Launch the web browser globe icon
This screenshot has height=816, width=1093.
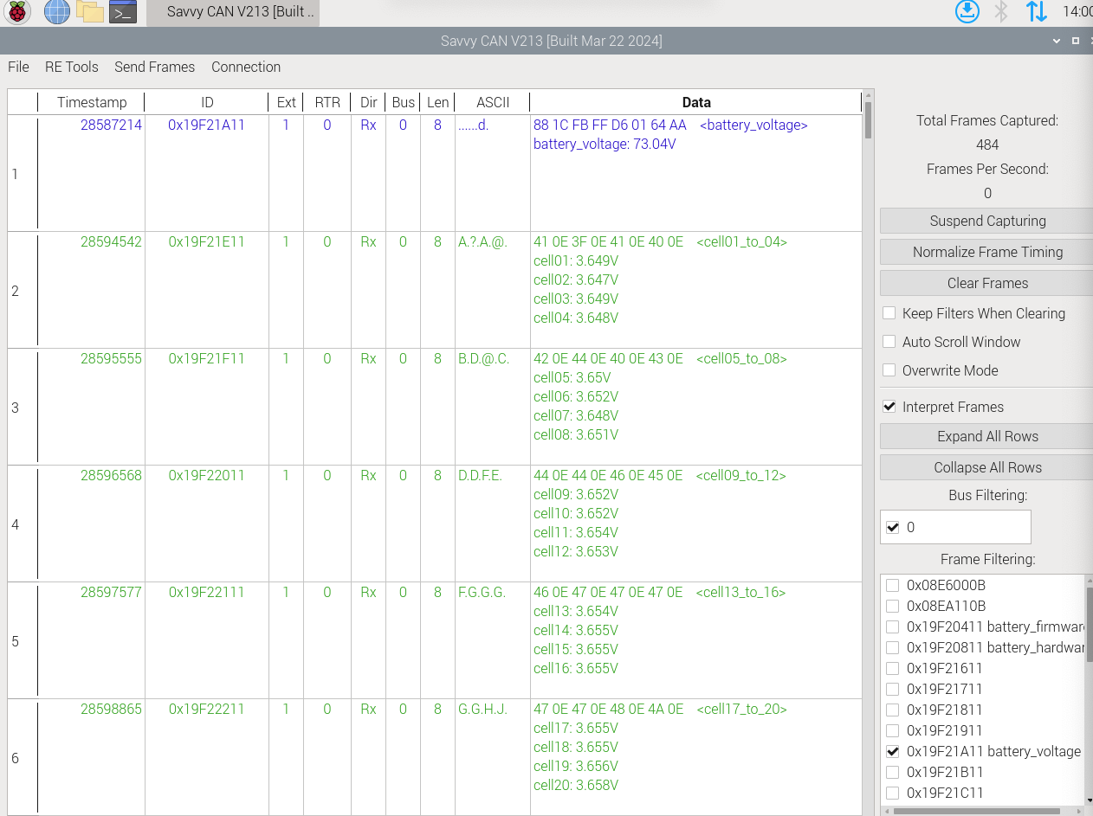tap(56, 12)
